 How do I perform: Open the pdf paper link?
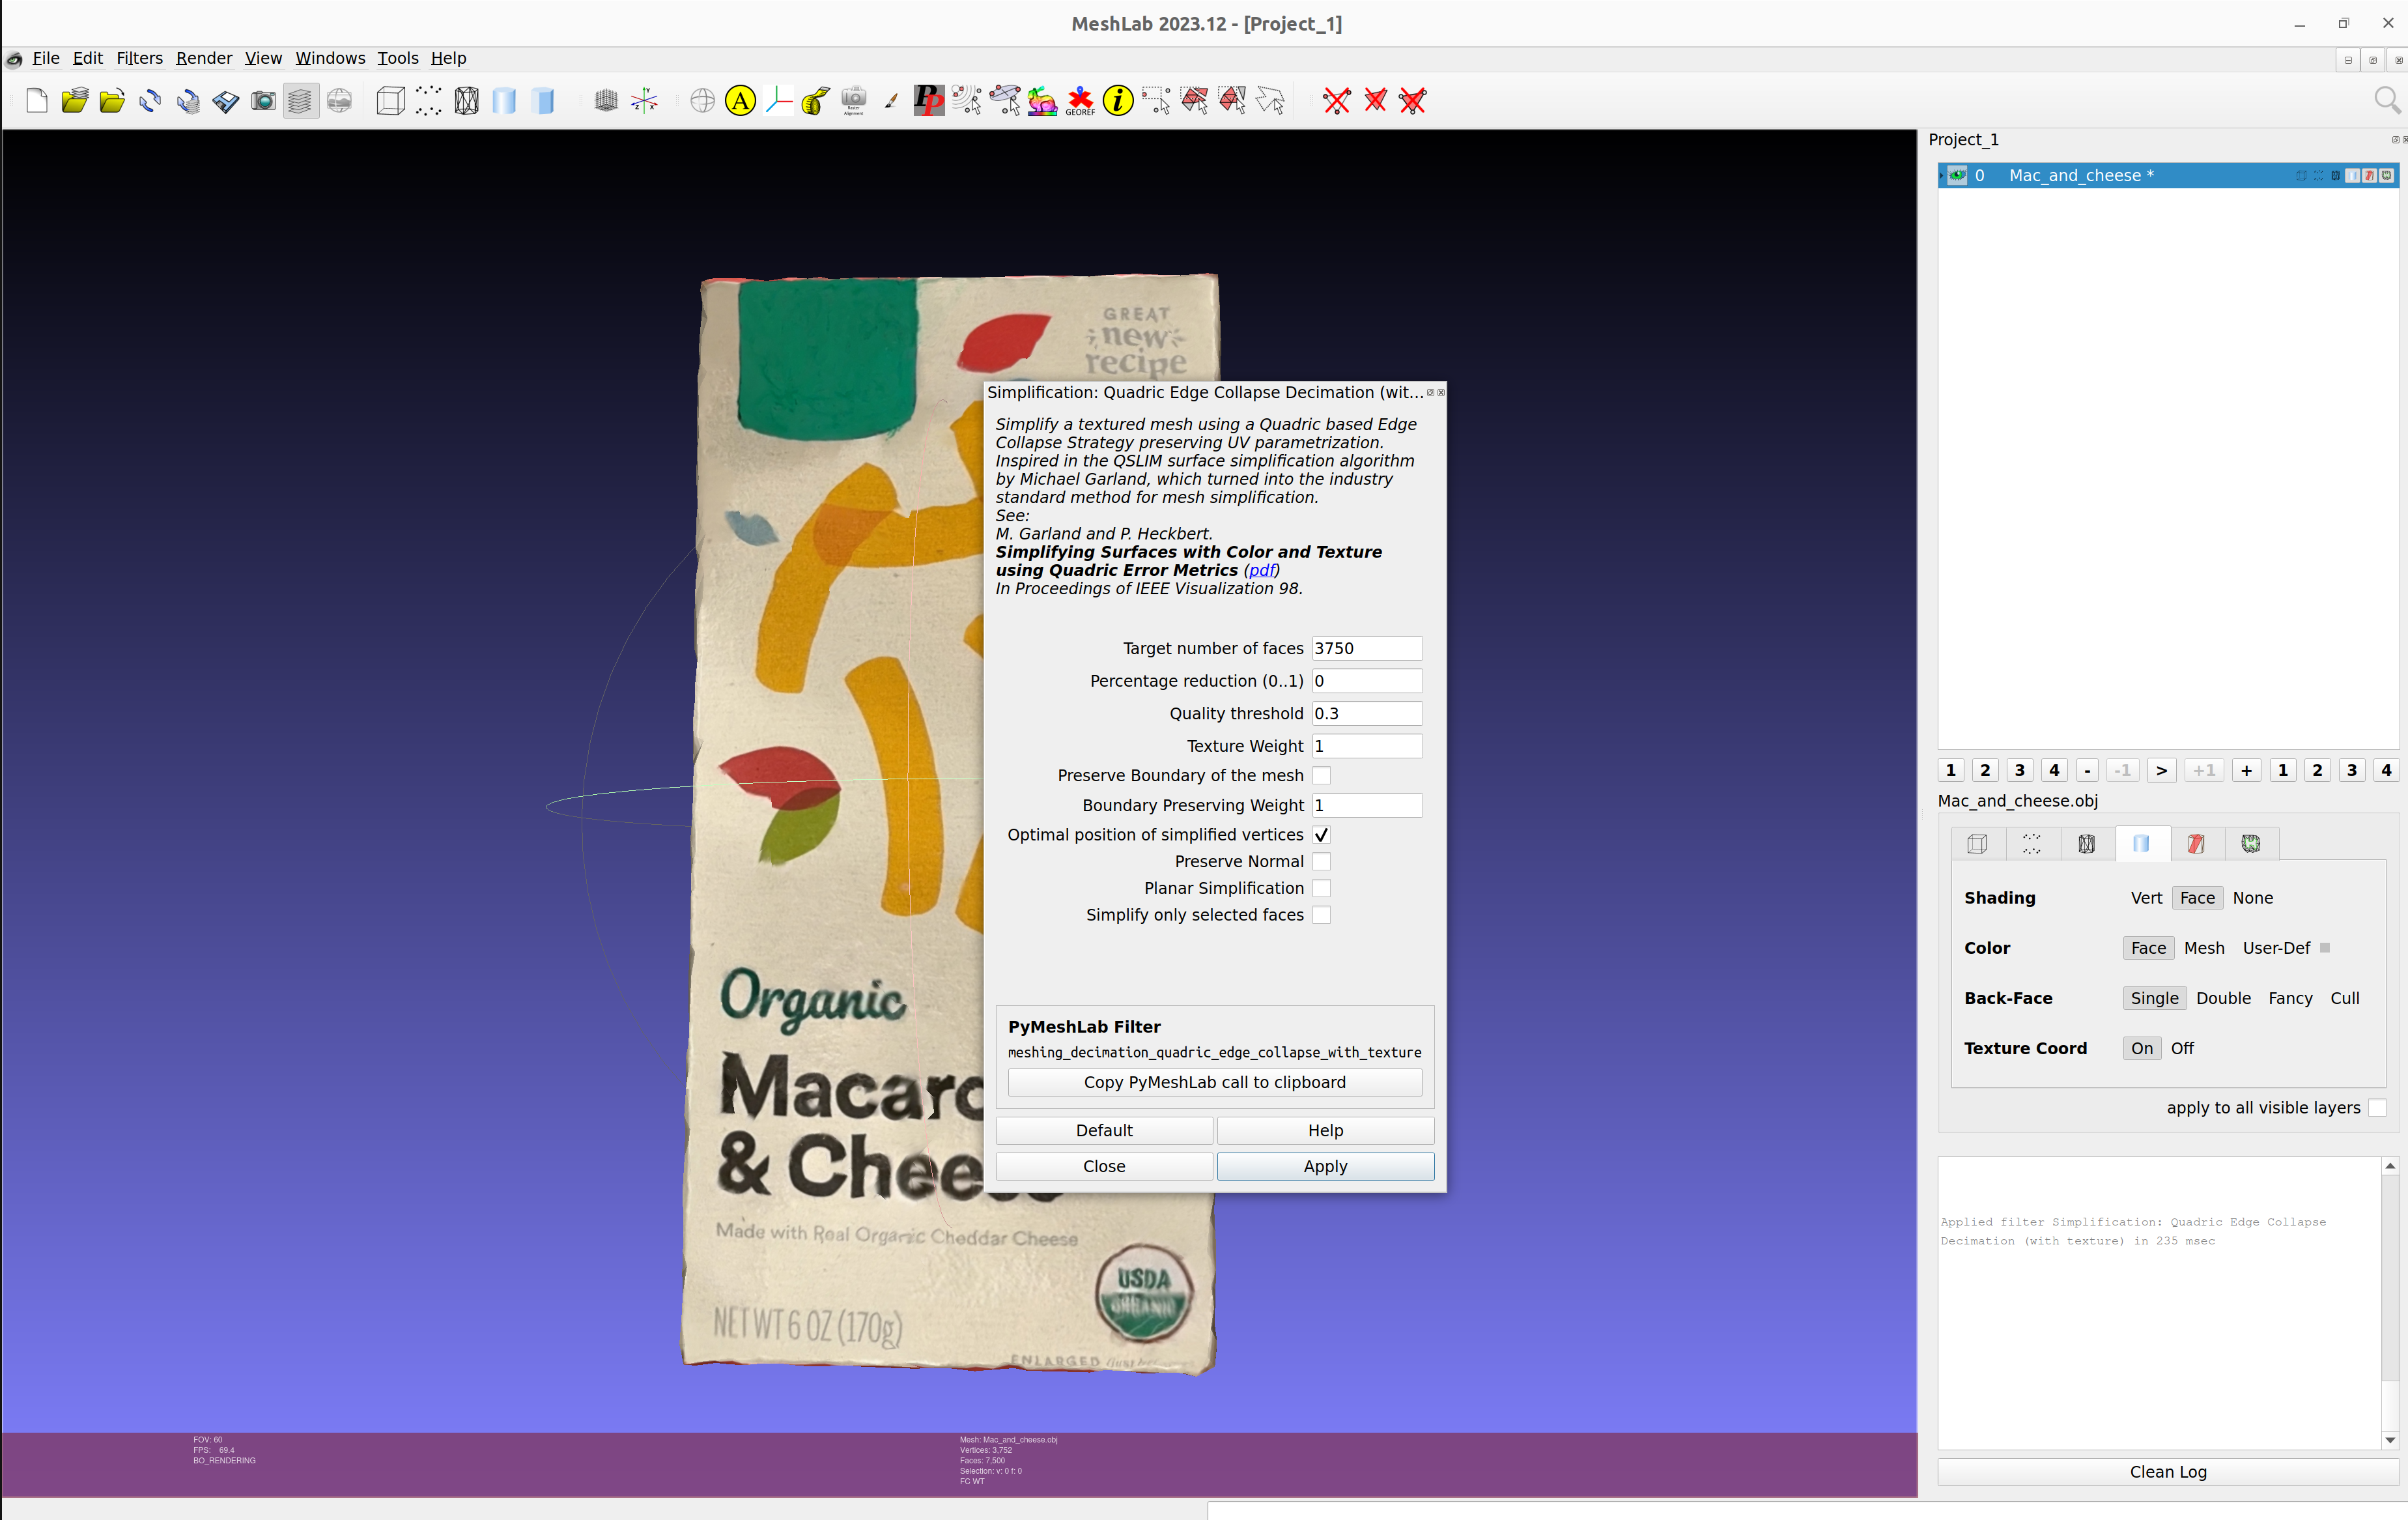pyautogui.click(x=1262, y=570)
